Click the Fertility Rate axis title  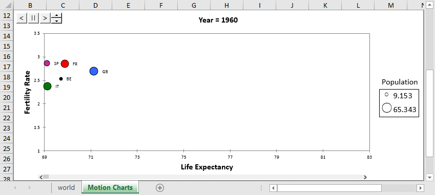click(27, 92)
